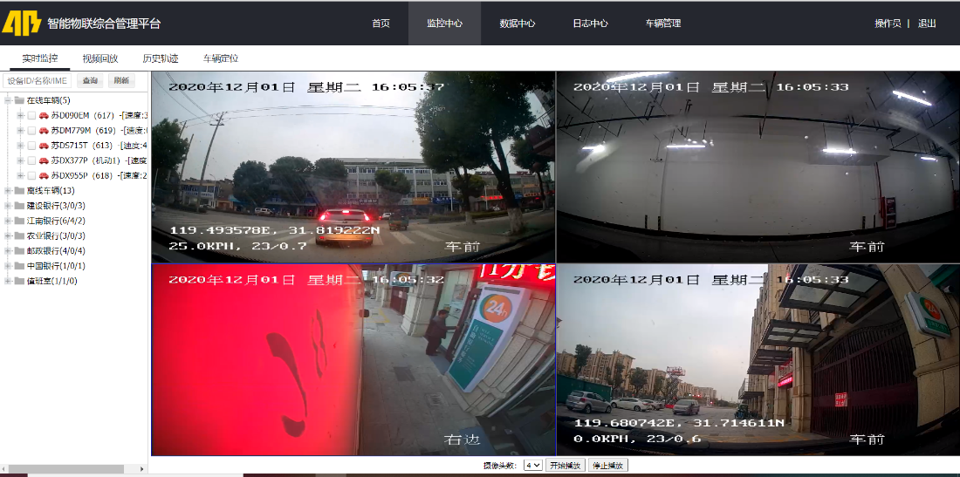Switch to the 视频回放 tab
This screenshot has height=477, width=960.
[x=100, y=58]
